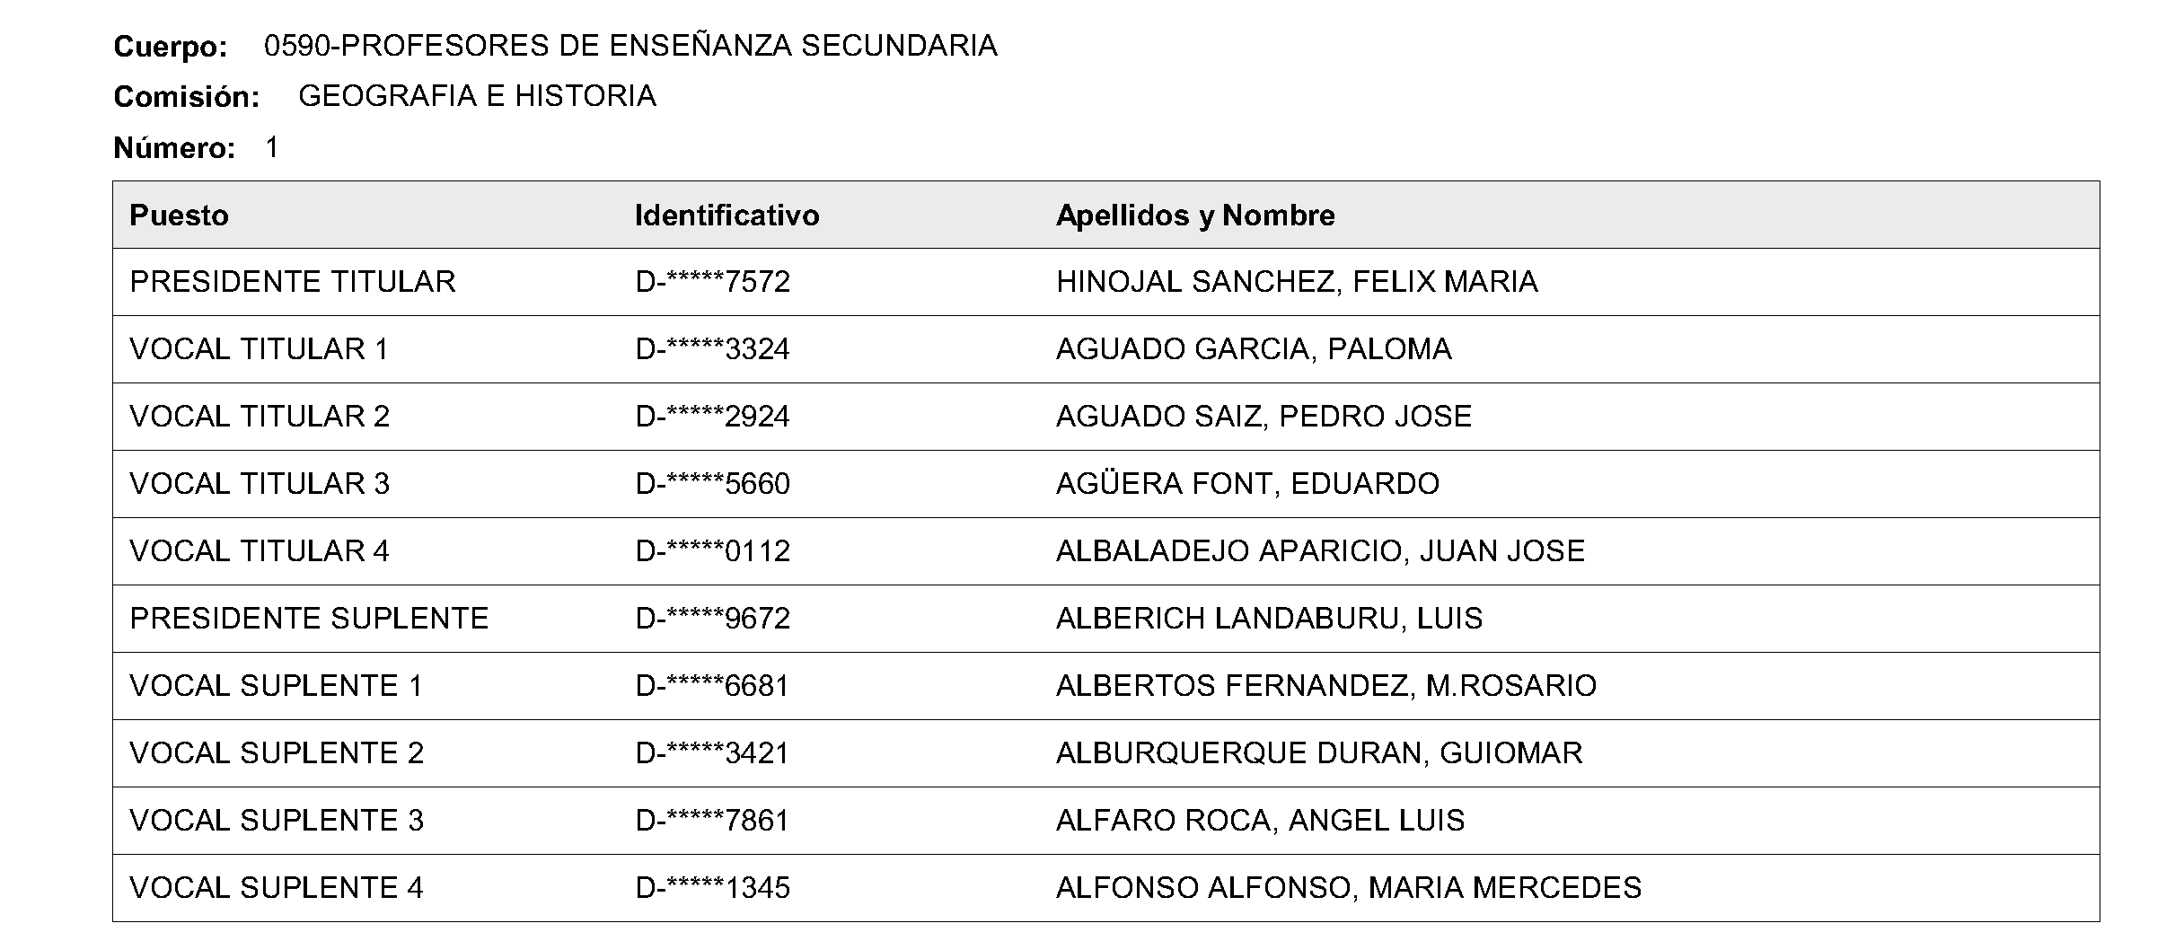Click name AGUADO SAIZ, PEDRO JOSE

click(1263, 417)
